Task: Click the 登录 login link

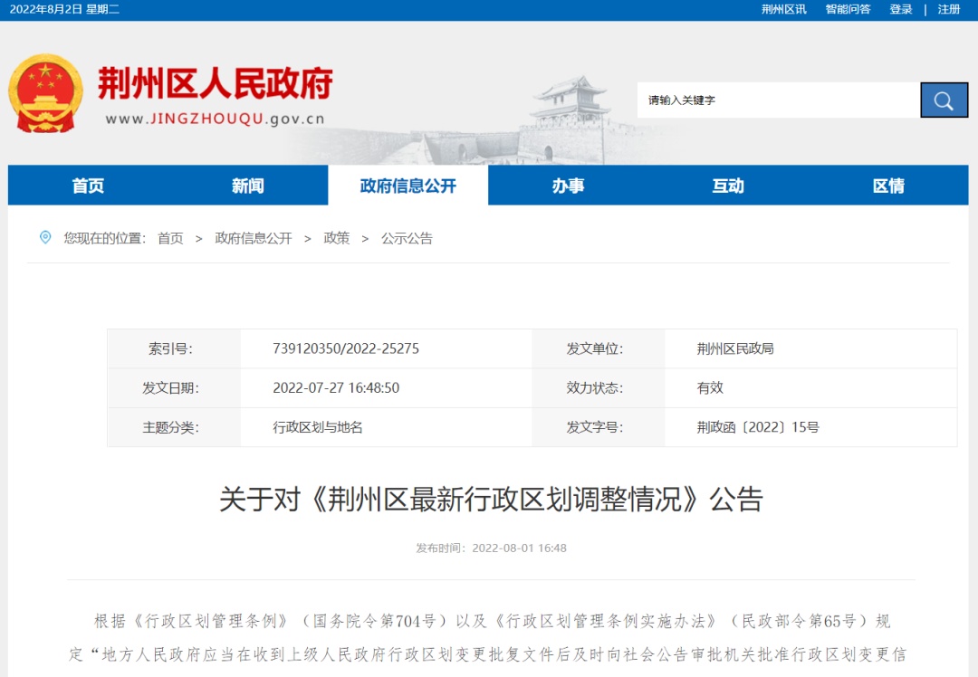Action: (900, 9)
